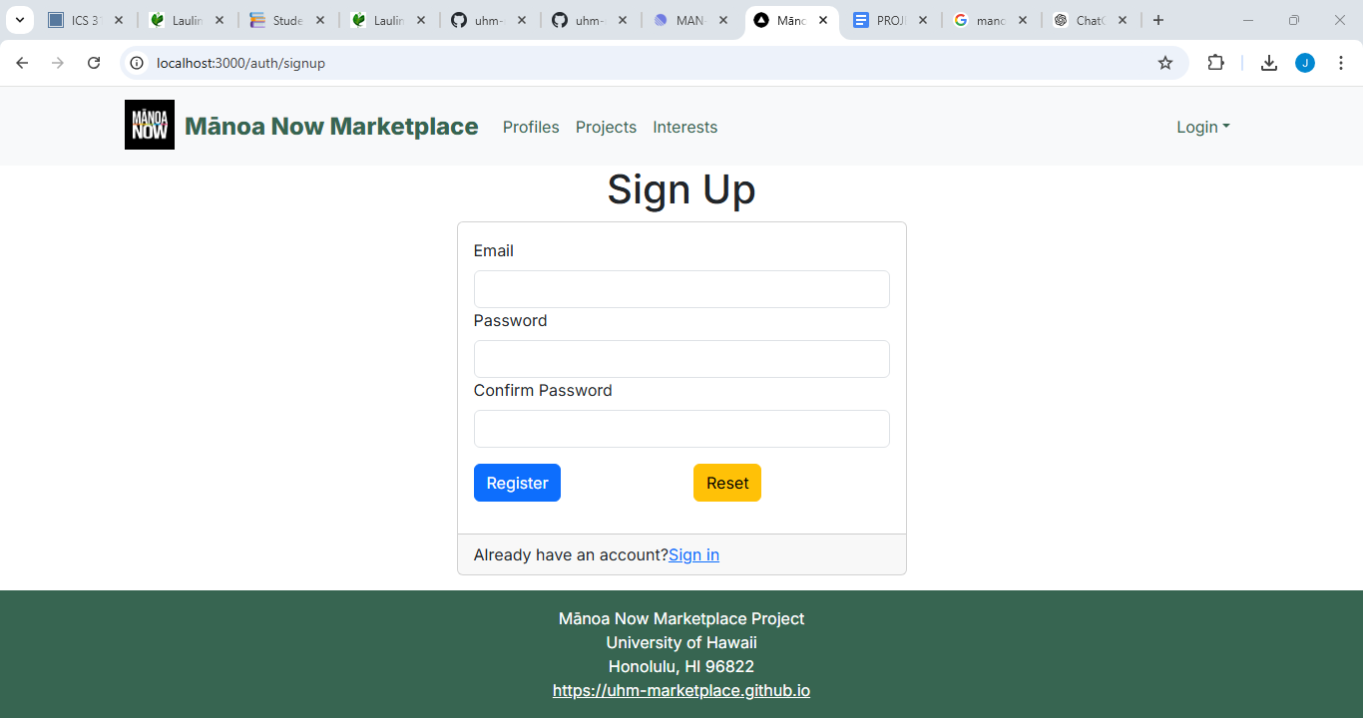Screen dimensions: 1363x718
Task: Open the downloads icon in toolbar
Action: (x=1269, y=63)
